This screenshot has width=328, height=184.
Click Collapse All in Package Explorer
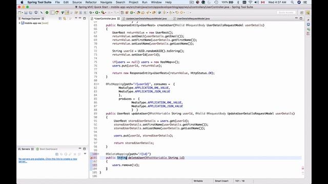point(60,18)
